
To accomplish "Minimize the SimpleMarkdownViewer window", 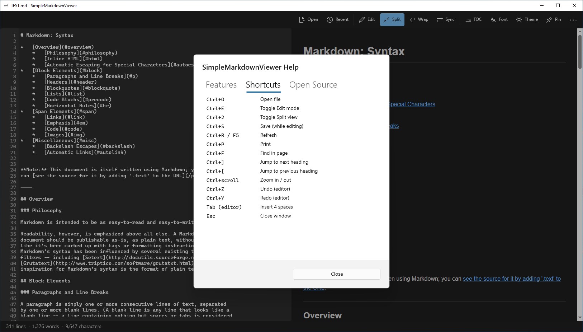I will [x=542, y=5].
